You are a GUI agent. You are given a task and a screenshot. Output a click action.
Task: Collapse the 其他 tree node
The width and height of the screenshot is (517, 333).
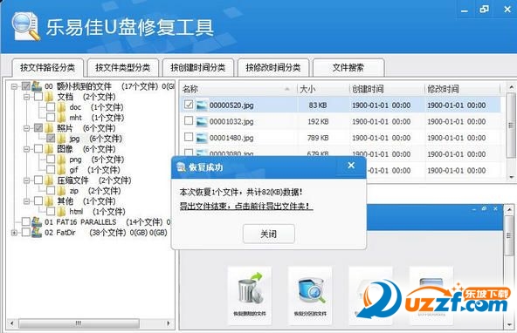(27, 201)
